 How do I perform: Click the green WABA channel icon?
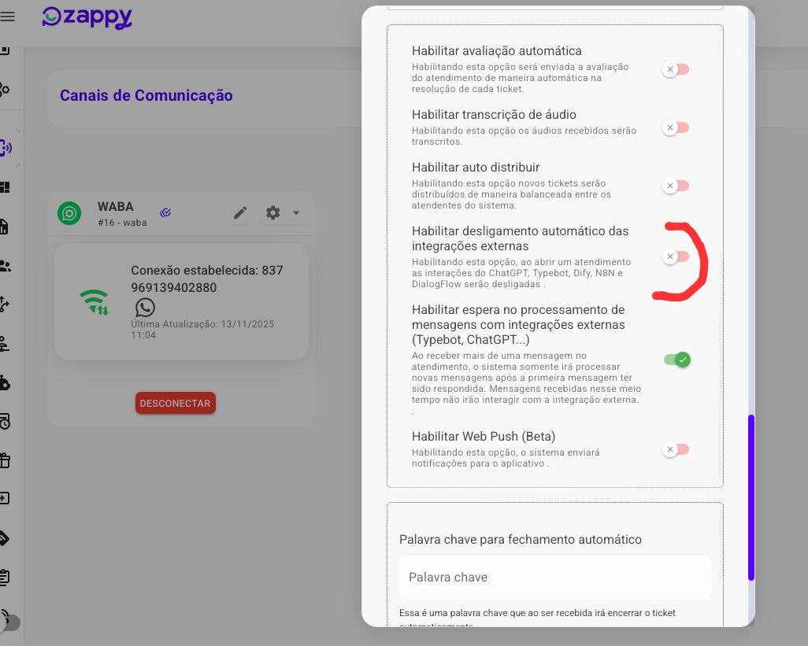tap(69, 213)
